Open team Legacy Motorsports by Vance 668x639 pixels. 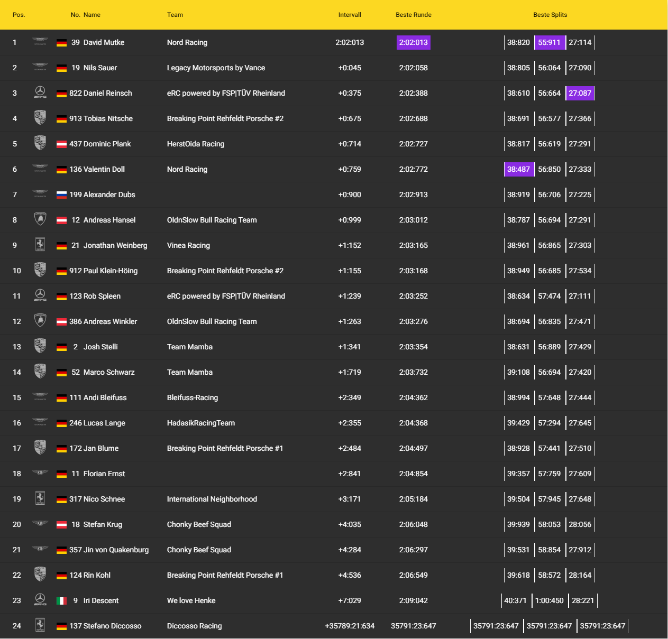click(216, 68)
